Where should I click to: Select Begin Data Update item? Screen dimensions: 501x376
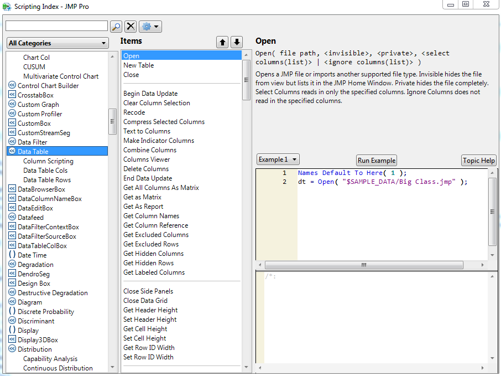[150, 94]
